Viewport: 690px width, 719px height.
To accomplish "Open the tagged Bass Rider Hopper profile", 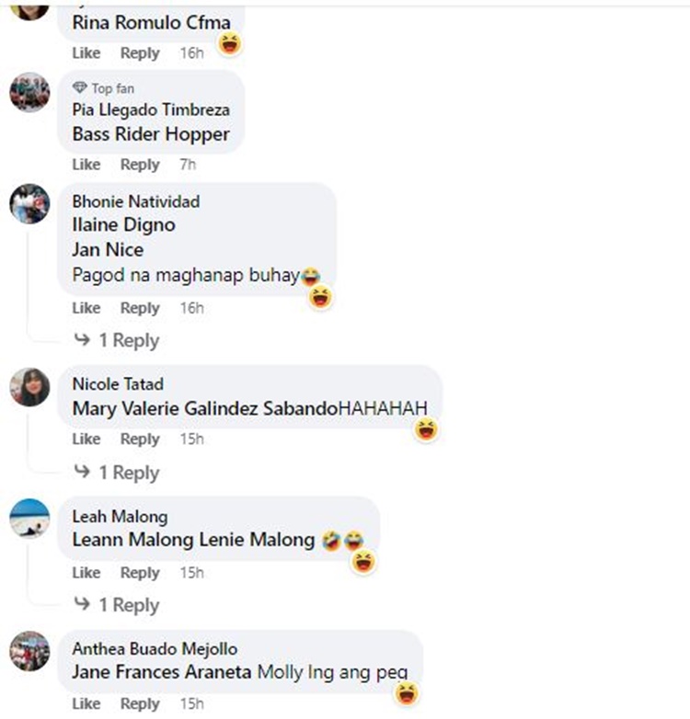I will 151,134.
